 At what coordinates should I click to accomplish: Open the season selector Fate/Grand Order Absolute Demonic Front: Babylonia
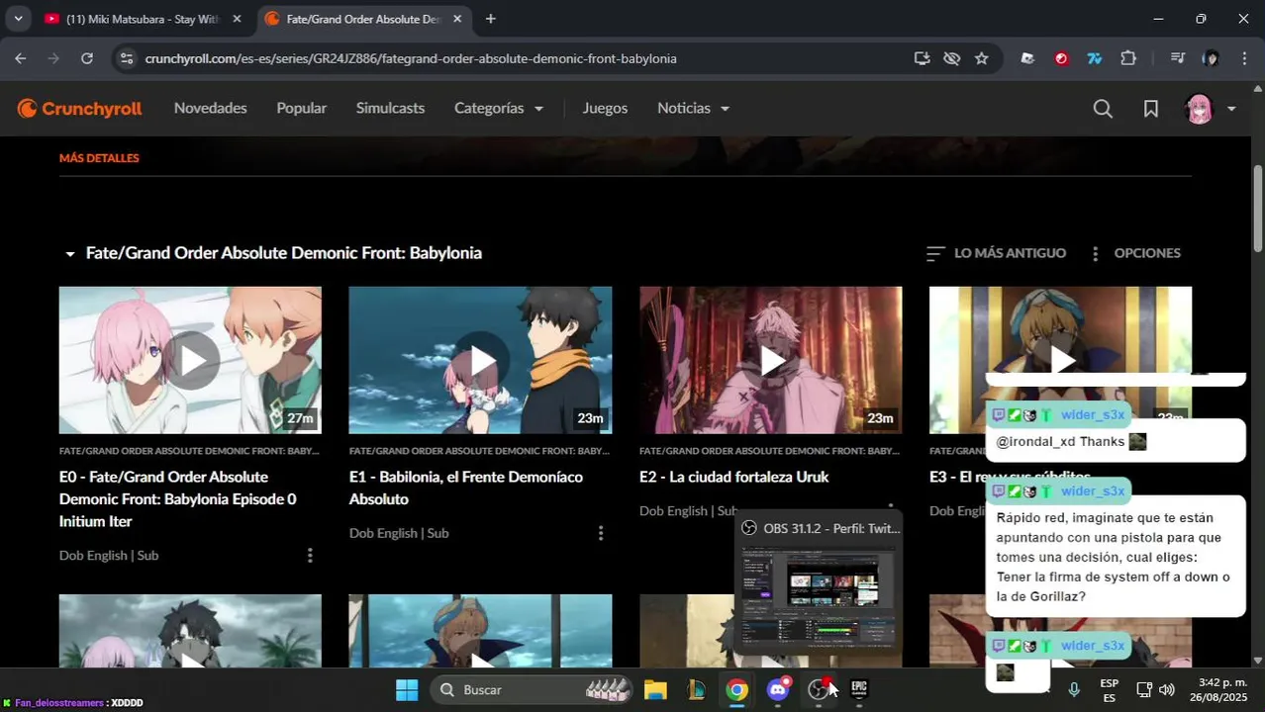[273, 253]
